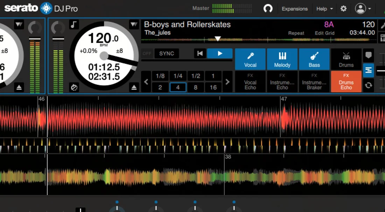Open the Expansions menu

click(x=295, y=9)
